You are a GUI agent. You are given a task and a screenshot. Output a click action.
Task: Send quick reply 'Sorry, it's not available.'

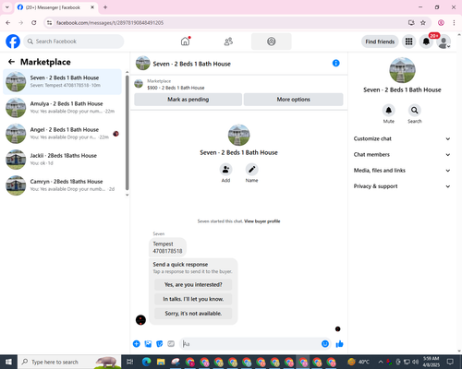point(193,314)
